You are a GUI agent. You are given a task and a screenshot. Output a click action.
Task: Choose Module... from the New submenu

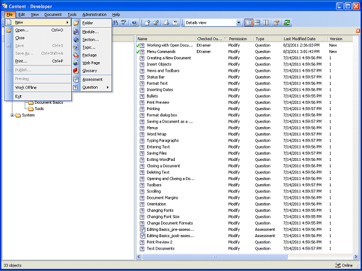click(x=92, y=32)
